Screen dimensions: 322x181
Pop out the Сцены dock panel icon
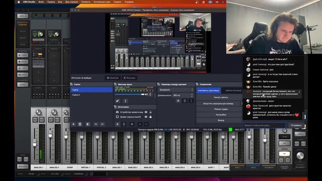tap(71, 84)
